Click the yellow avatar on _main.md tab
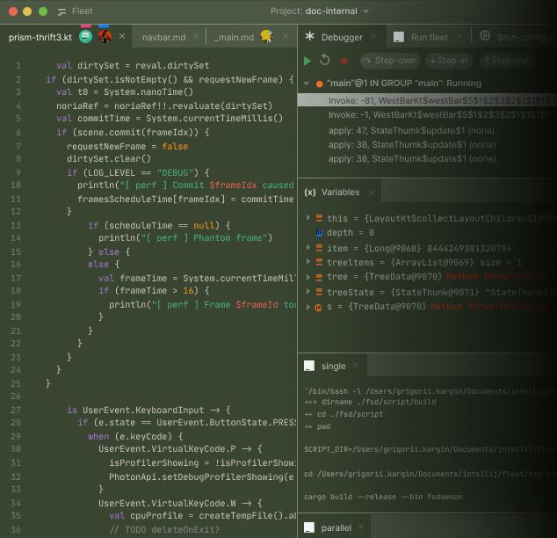 pos(267,36)
